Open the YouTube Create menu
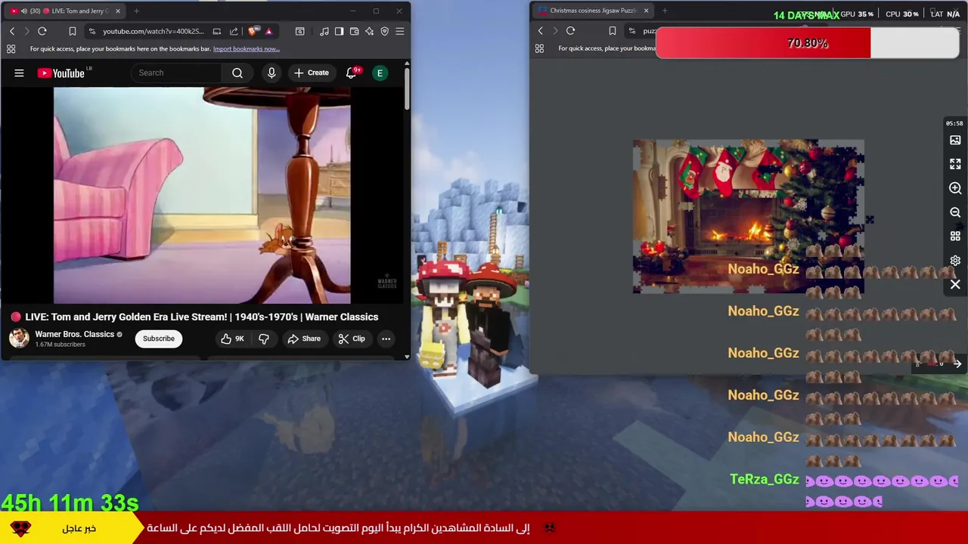Image resolution: width=968 pixels, height=544 pixels. pyautogui.click(x=312, y=73)
